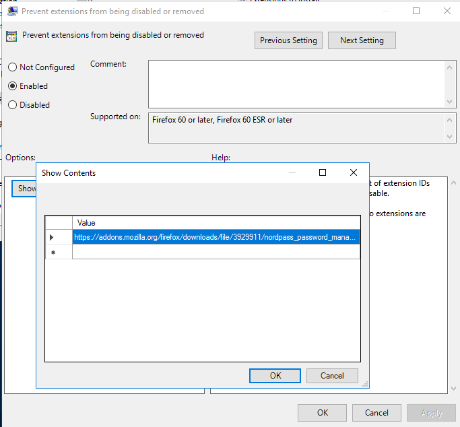Click inside the Comment text box
The image size is (460, 427).
[296, 84]
